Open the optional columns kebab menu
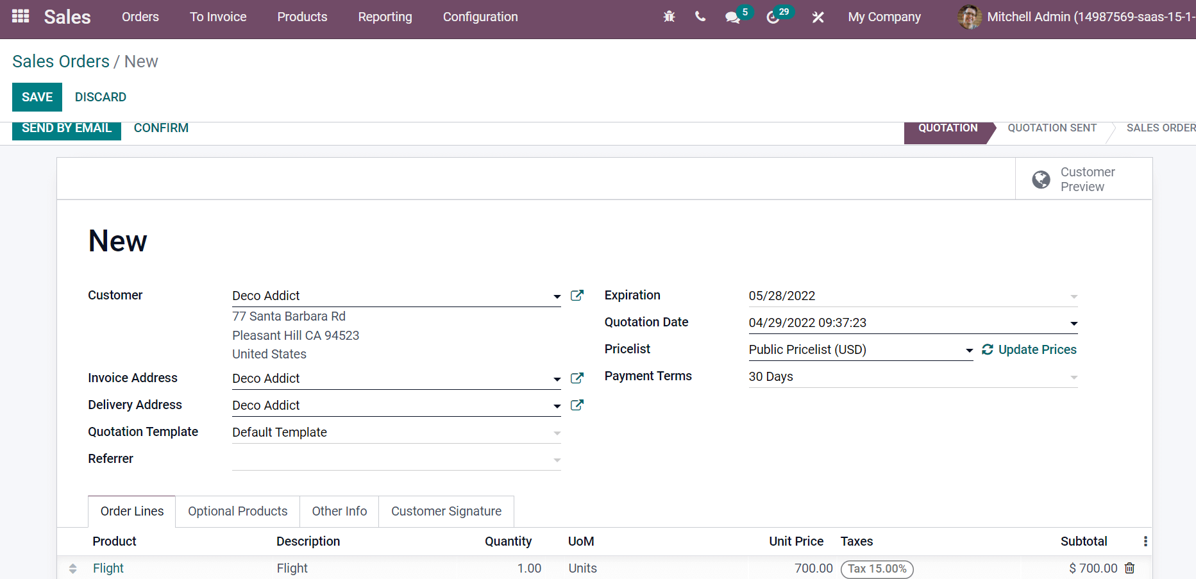1196x579 pixels. pos(1145,541)
